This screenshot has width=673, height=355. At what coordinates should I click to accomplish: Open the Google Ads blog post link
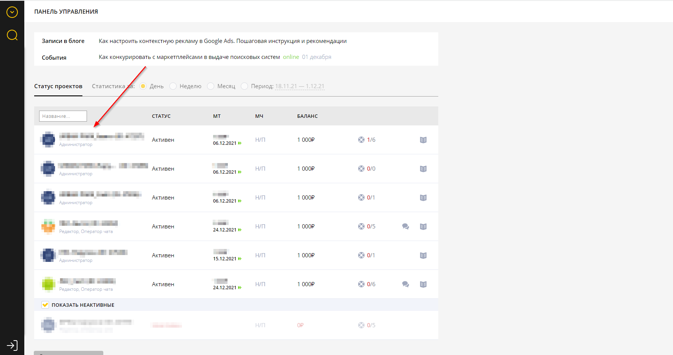pos(223,41)
